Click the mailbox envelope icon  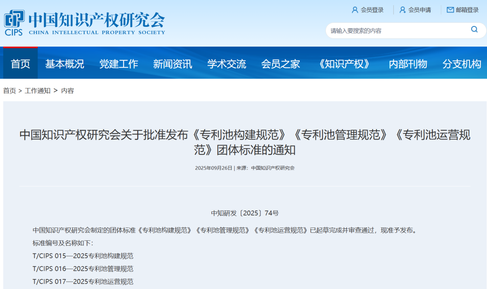450,10
